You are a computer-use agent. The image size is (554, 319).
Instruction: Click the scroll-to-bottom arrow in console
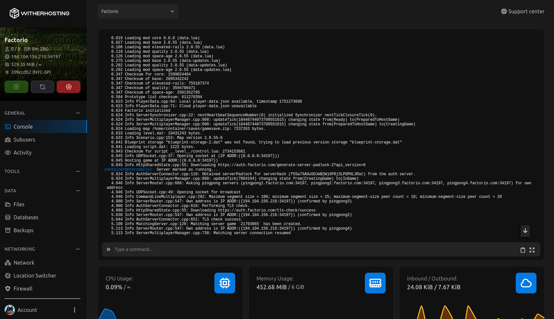point(525,231)
